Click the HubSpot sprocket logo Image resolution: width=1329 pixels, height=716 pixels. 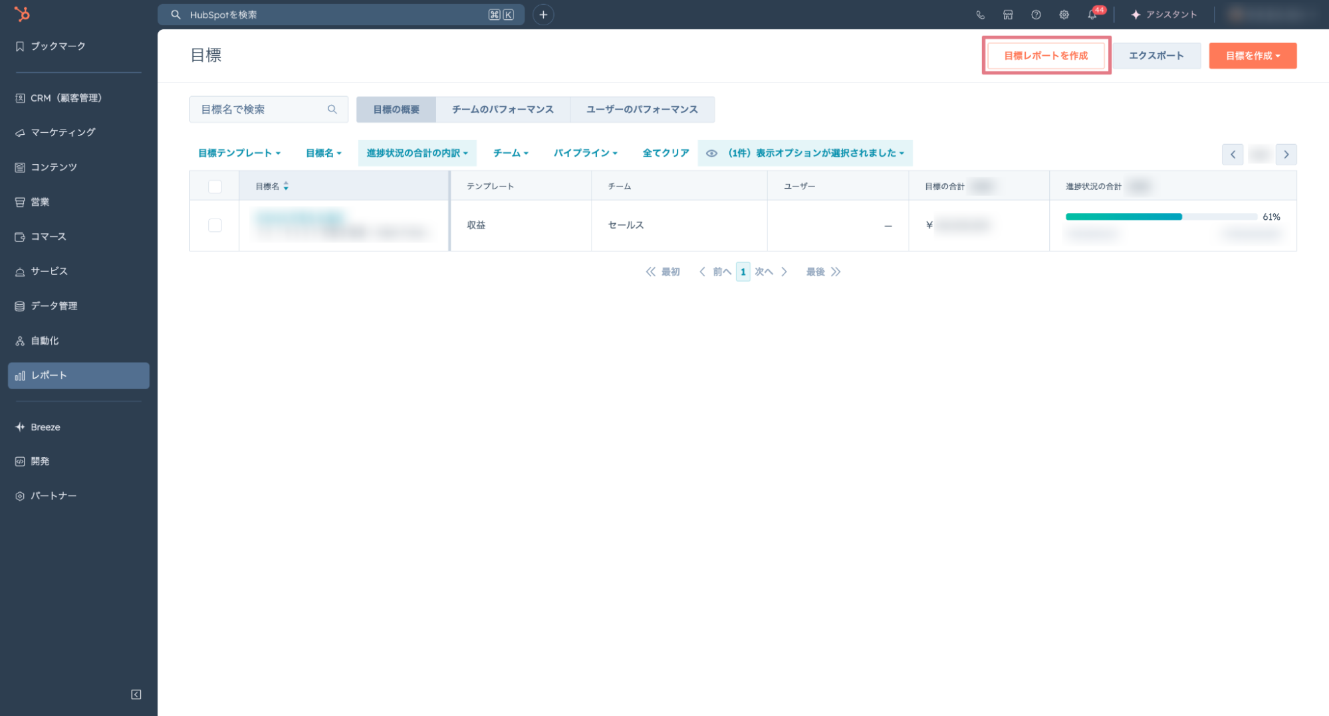coord(22,14)
